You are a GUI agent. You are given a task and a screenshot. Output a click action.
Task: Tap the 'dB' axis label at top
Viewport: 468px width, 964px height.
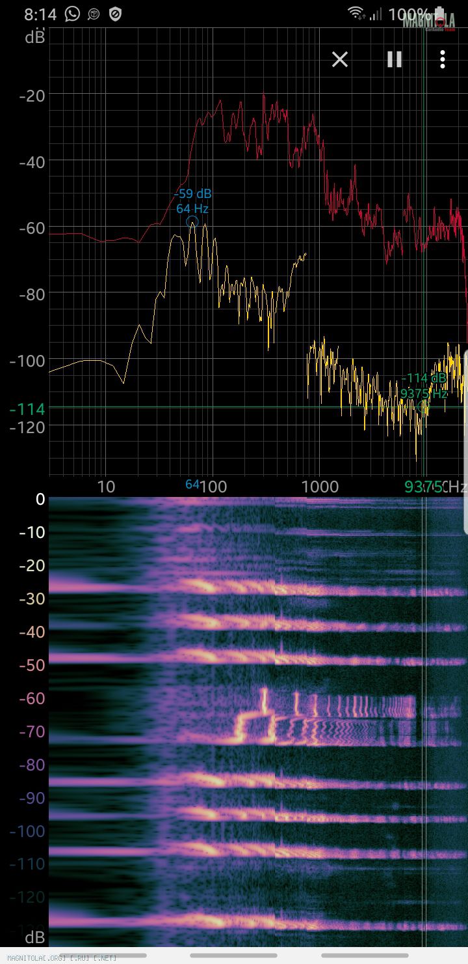(x=35, y=37)
